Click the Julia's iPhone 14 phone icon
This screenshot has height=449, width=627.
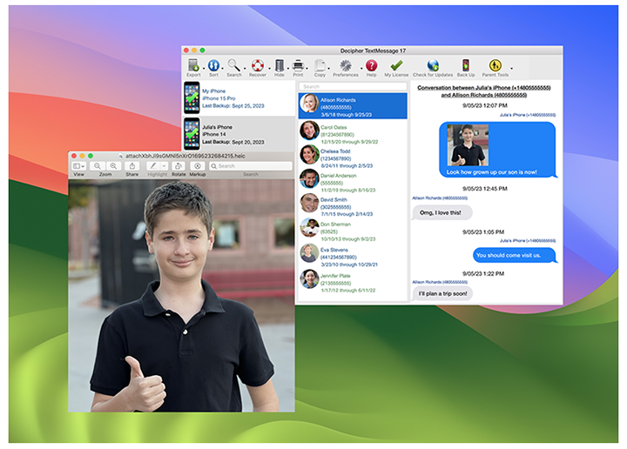click(x=192, y=134)
